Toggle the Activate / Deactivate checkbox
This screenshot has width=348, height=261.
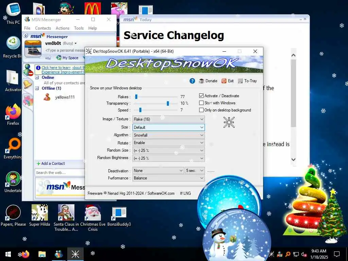coord(201,95)
